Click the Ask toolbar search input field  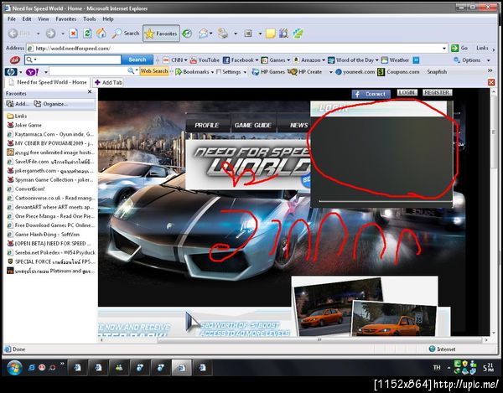point(73,59)
